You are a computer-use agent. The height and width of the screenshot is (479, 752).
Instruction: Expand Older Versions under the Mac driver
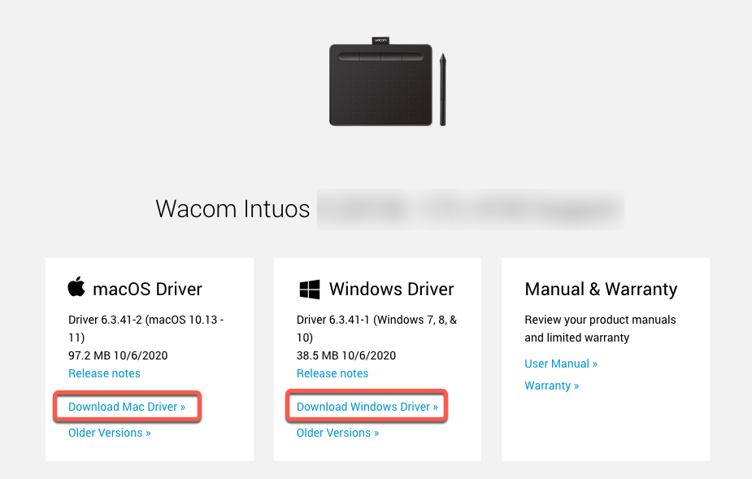(x=109, y=433)
